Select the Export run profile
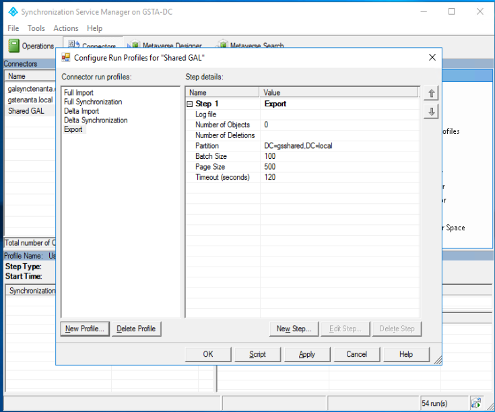Screen dimensions: 495x412 click(73, 130)
